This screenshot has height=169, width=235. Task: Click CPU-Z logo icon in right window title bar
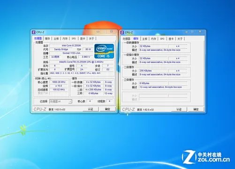click(122, 32)
